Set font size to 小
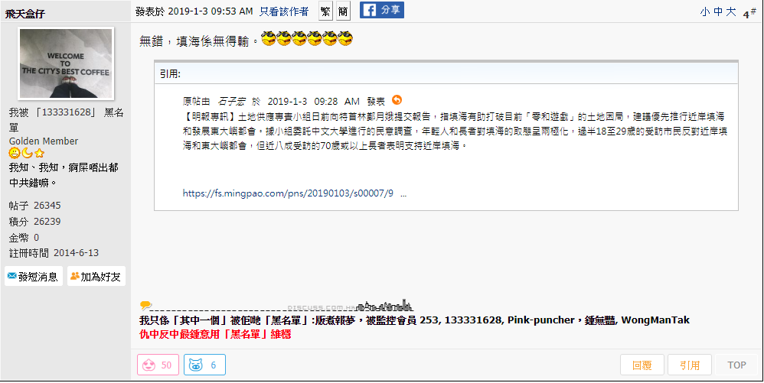 704,13
